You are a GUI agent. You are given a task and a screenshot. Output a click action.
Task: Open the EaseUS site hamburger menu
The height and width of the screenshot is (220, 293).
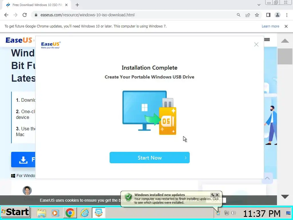267,40
